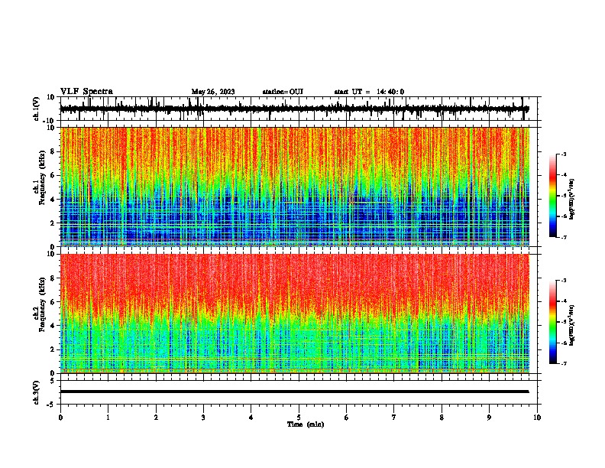Click tick label "8" on the time axis
Screen dimensions: 605x468
pos(442,418)
